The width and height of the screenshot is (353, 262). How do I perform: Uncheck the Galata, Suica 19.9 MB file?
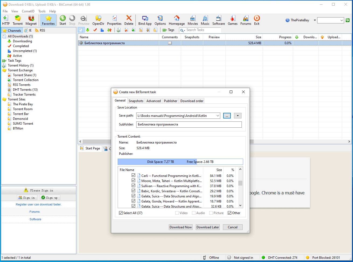point(133,196)
